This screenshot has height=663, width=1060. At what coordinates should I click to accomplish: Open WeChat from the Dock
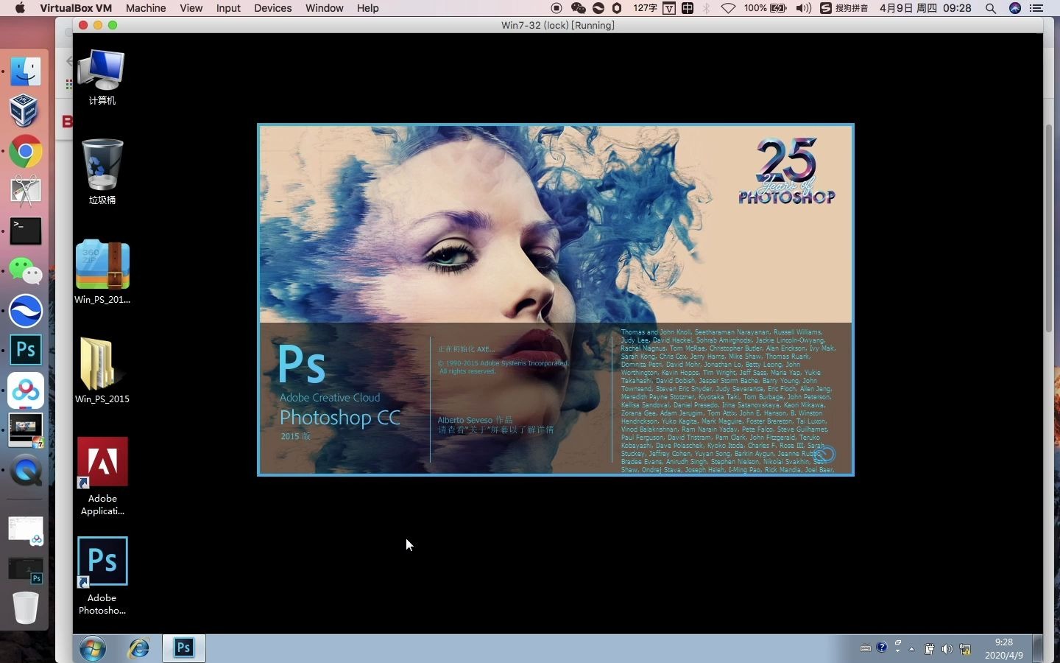25,271
